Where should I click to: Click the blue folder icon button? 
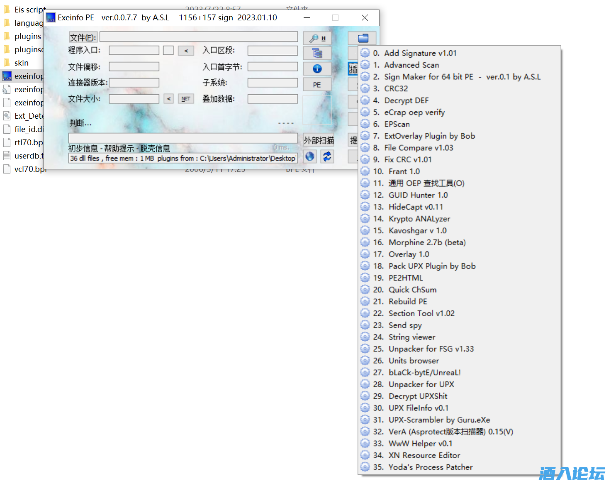pyautogui.click(x=363, y=38)
